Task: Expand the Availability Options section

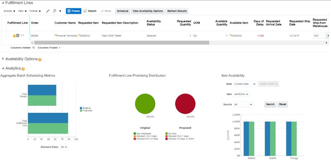Action: point(3,59)
